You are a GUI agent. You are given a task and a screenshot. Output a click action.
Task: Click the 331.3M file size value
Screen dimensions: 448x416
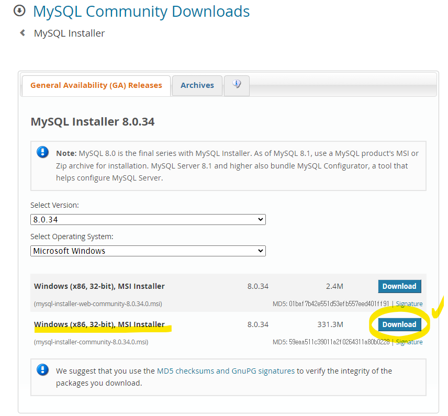pyautogui.click(x=330, y=324)
